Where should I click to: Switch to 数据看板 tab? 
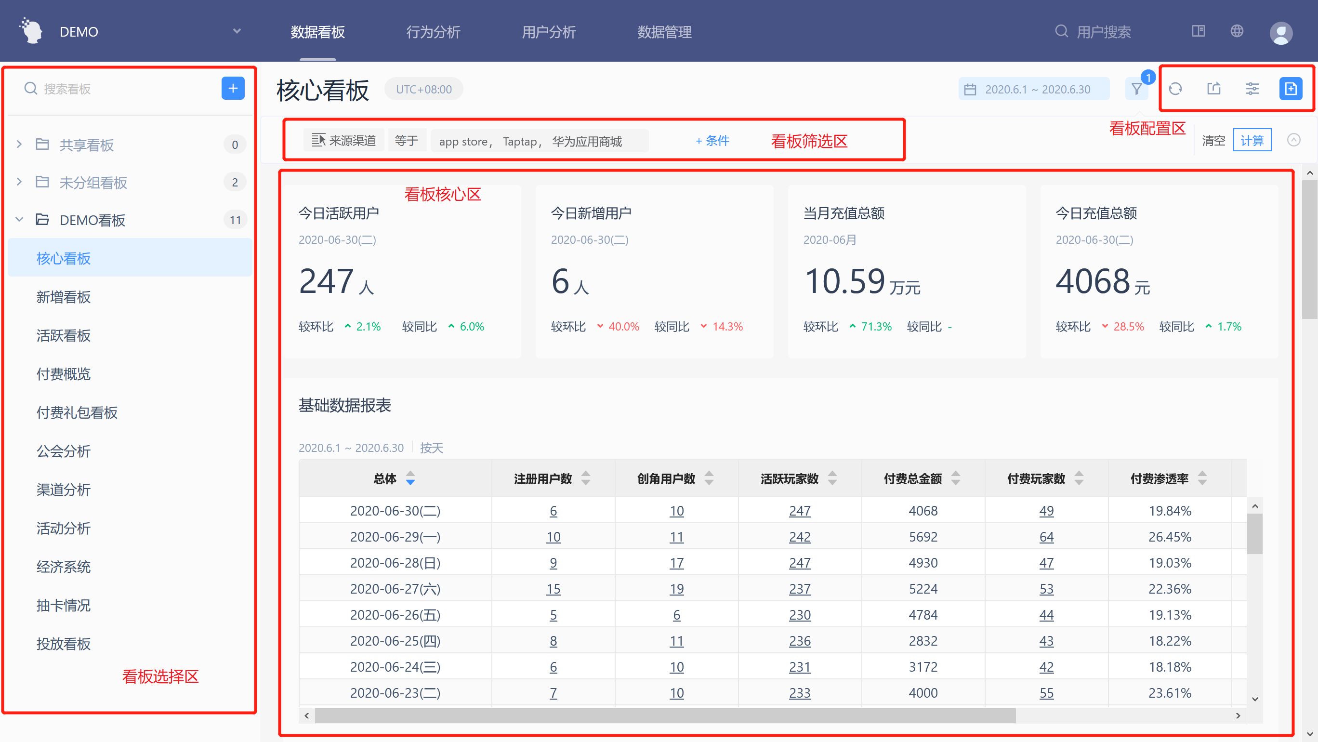tap(318, 32)
